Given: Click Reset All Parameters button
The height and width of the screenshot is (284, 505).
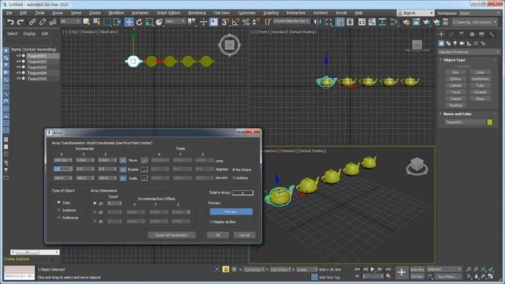Looking at the screenshot, I should tap(172, 235).
